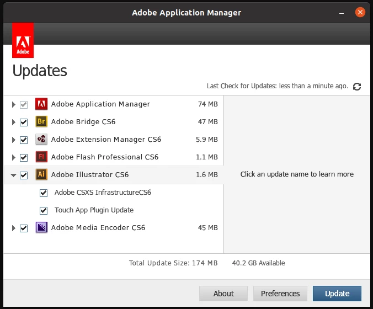This screenshot has height=309, width=373.
Task: Open Preferences
Action: 280,294
